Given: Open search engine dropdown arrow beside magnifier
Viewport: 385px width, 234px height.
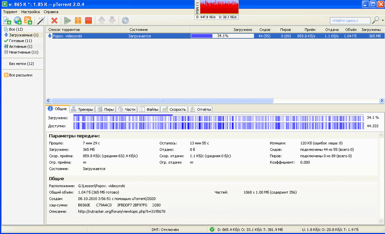Looking at the screenshot, I should click(x=382, y=21).
